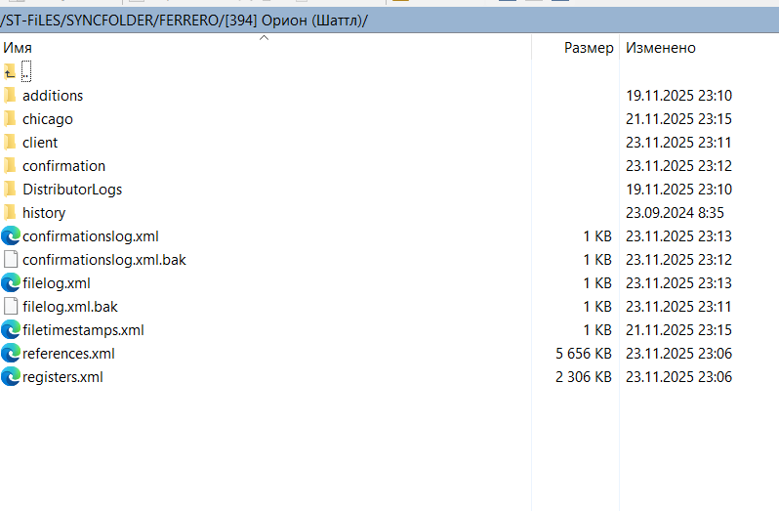Select the registers.xml file name
779x511 pixels.
click(62, 377)
